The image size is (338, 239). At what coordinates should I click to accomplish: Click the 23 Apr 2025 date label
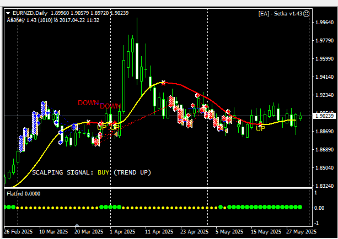195,232
